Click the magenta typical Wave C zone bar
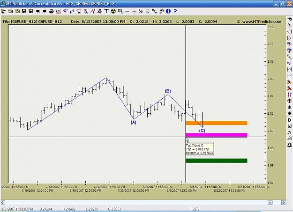Image resolution: width=293 pixels, height=212 pixels. pyautogui.click(x=217, y=135)
